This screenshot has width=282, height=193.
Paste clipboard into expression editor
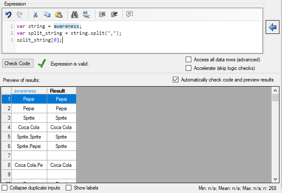(x=59, y=15)
